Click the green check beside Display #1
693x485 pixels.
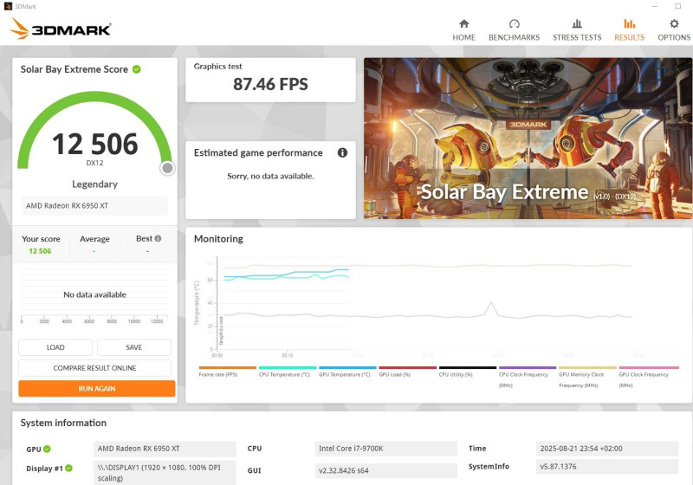[69, 469]
